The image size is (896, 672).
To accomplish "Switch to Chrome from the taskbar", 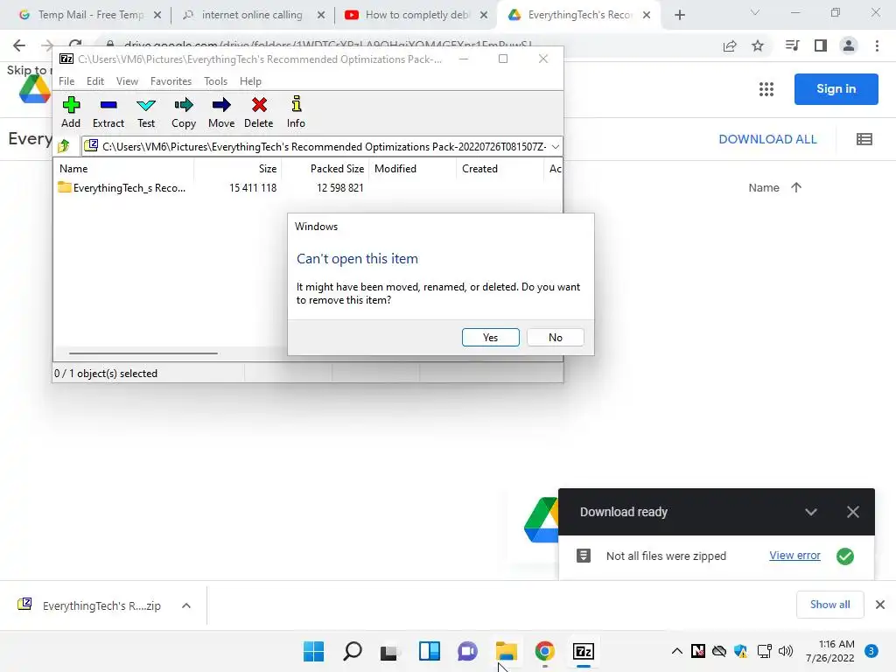I will 544,651.
